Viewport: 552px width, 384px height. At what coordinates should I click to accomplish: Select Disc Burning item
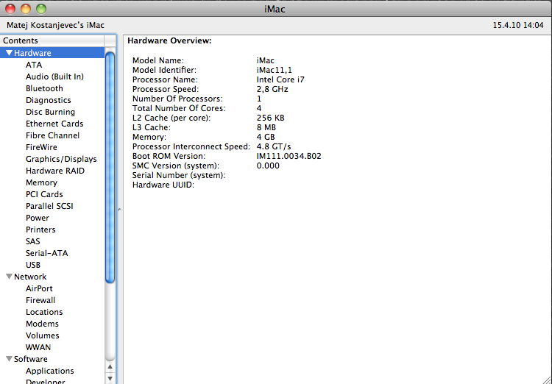[x=50, y=112]
